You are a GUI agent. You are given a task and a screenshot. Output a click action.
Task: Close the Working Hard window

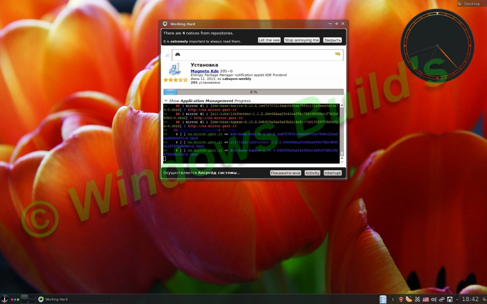point(343,24)
